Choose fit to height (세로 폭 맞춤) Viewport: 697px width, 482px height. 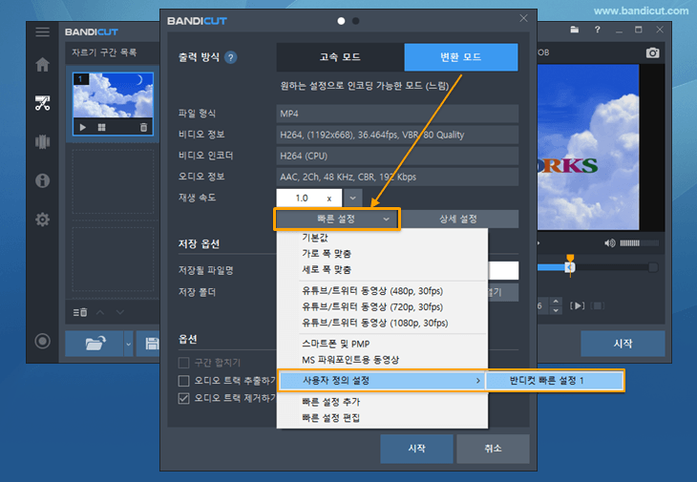(x=382, y=270)
